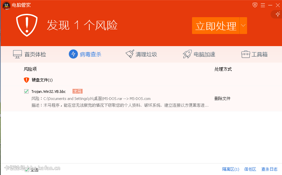Open the 信任区 link
Screen dimensions: 282x175
250,169
